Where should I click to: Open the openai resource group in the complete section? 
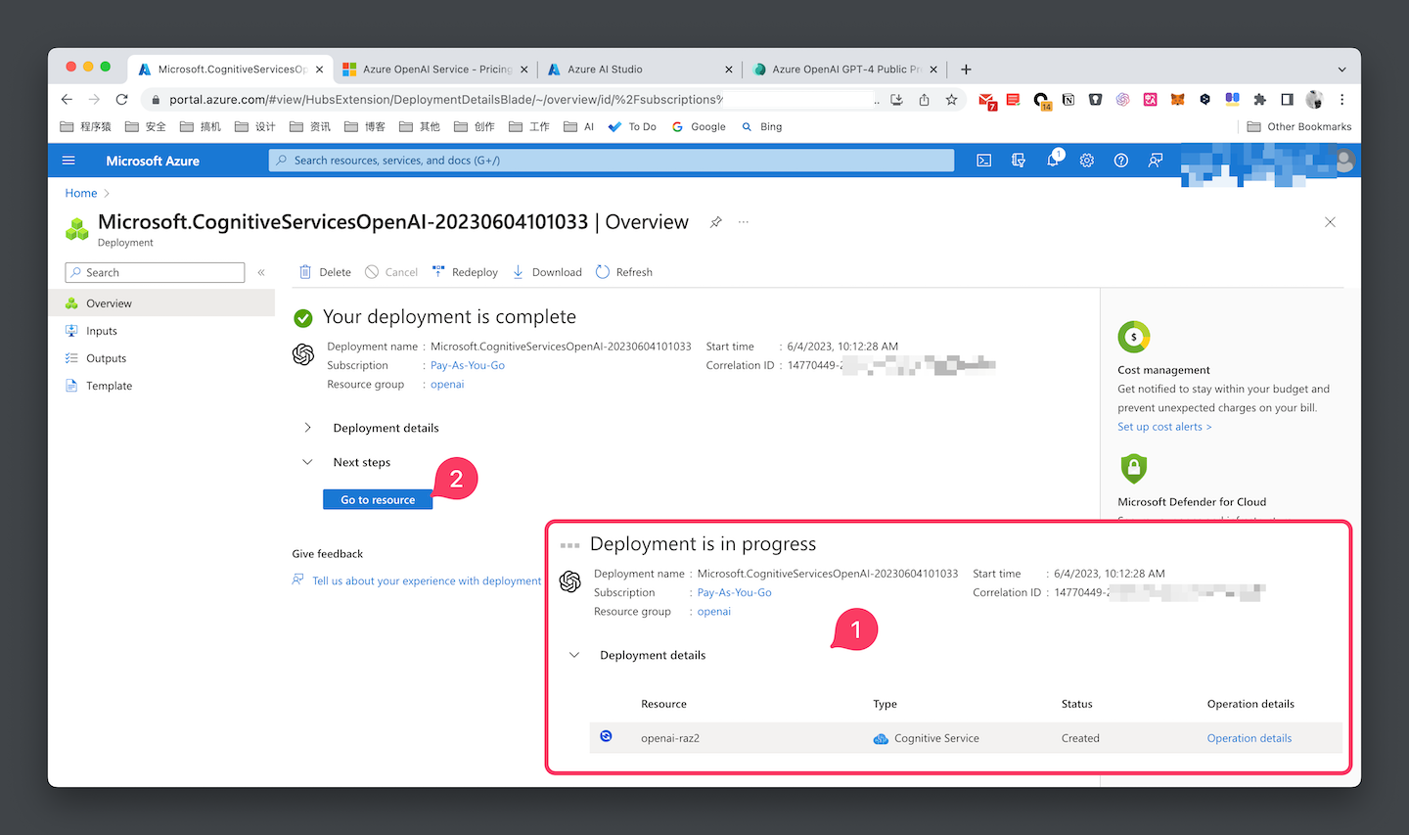447,384
